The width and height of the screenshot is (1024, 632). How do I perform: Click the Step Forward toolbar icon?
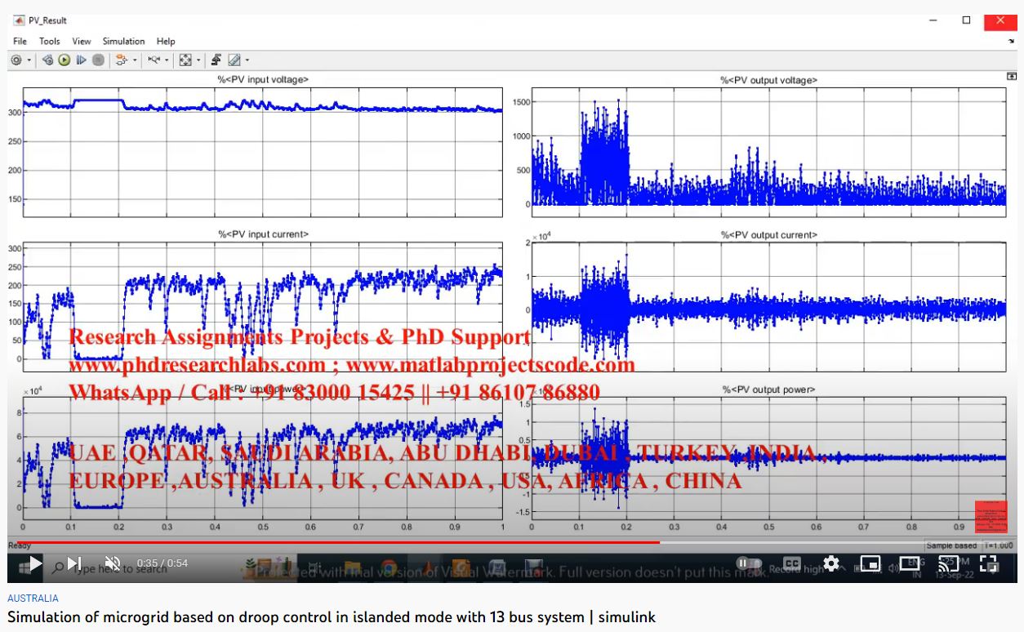(x=81, y=60)
